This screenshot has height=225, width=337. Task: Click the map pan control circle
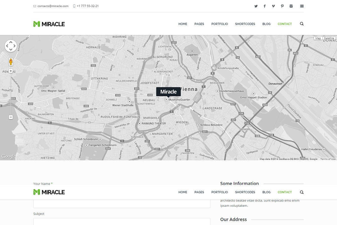(x=11, y=46)
